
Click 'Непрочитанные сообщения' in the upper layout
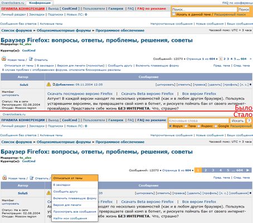(171, 24)
